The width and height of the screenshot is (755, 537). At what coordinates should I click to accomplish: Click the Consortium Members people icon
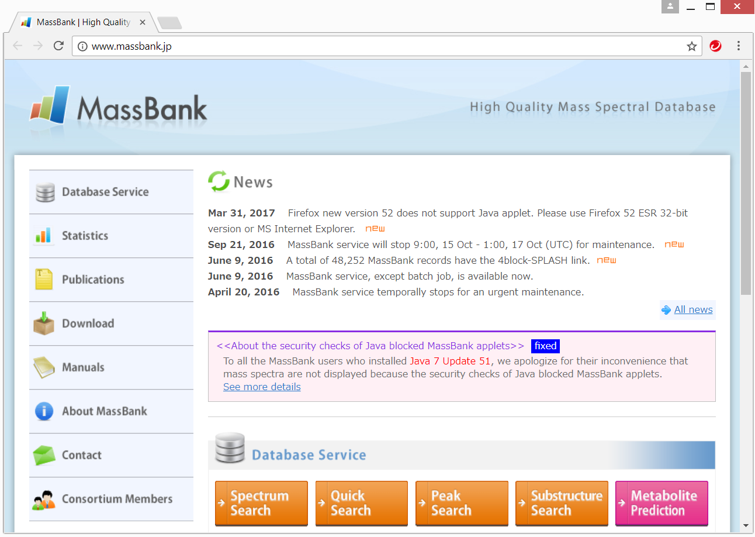[44, 500]
